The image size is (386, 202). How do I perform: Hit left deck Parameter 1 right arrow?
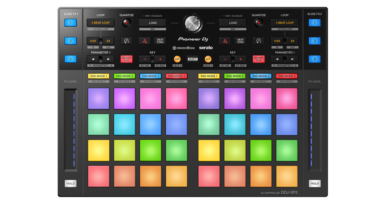click(108, 59)
